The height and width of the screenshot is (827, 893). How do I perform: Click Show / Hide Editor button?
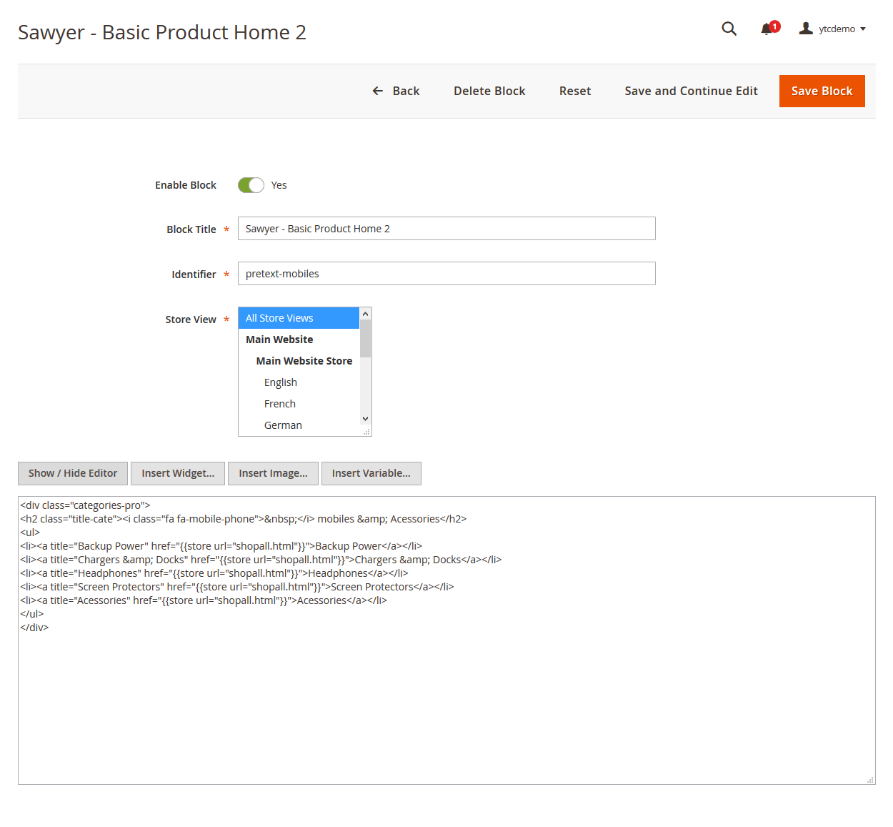(73, 473)
